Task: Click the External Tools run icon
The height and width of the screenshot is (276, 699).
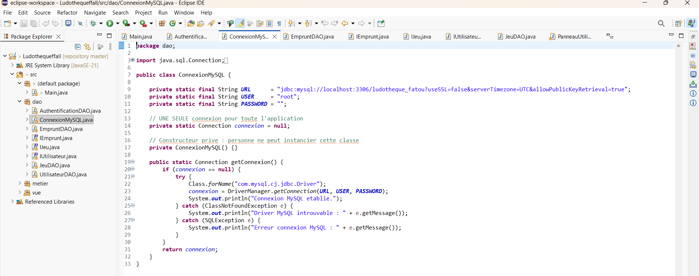Action: 143,23
